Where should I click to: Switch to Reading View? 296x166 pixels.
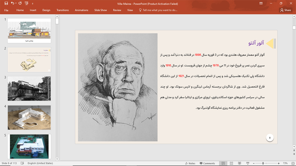(239, 163)
